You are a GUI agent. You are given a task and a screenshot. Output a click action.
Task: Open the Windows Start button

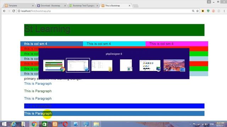coord(4,124)
